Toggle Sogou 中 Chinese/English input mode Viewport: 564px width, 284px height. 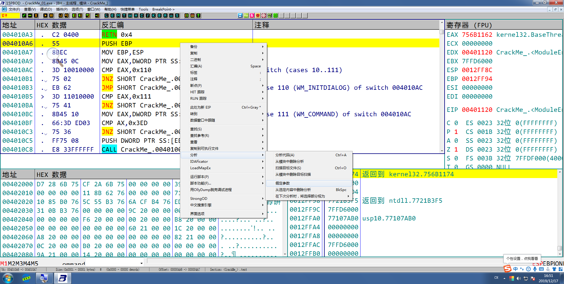tap(515, 269)
